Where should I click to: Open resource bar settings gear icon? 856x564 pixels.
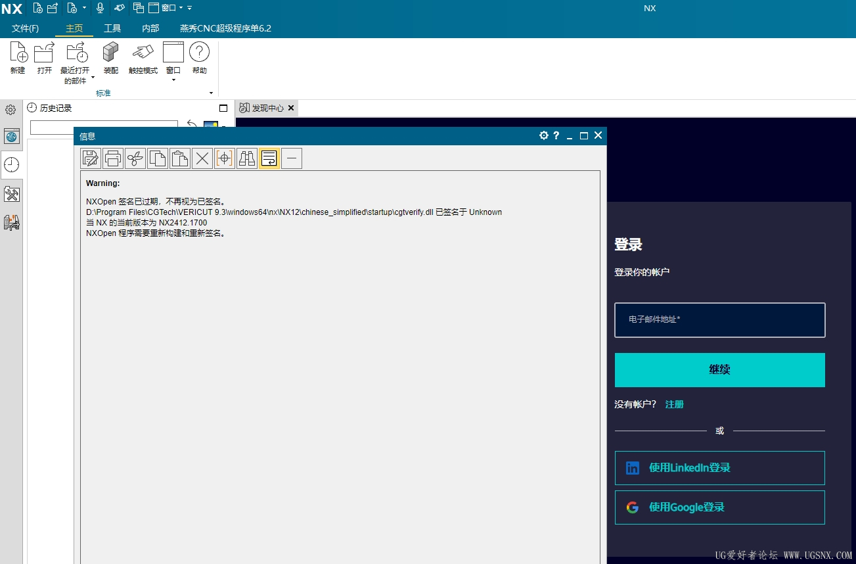point(11,110)
